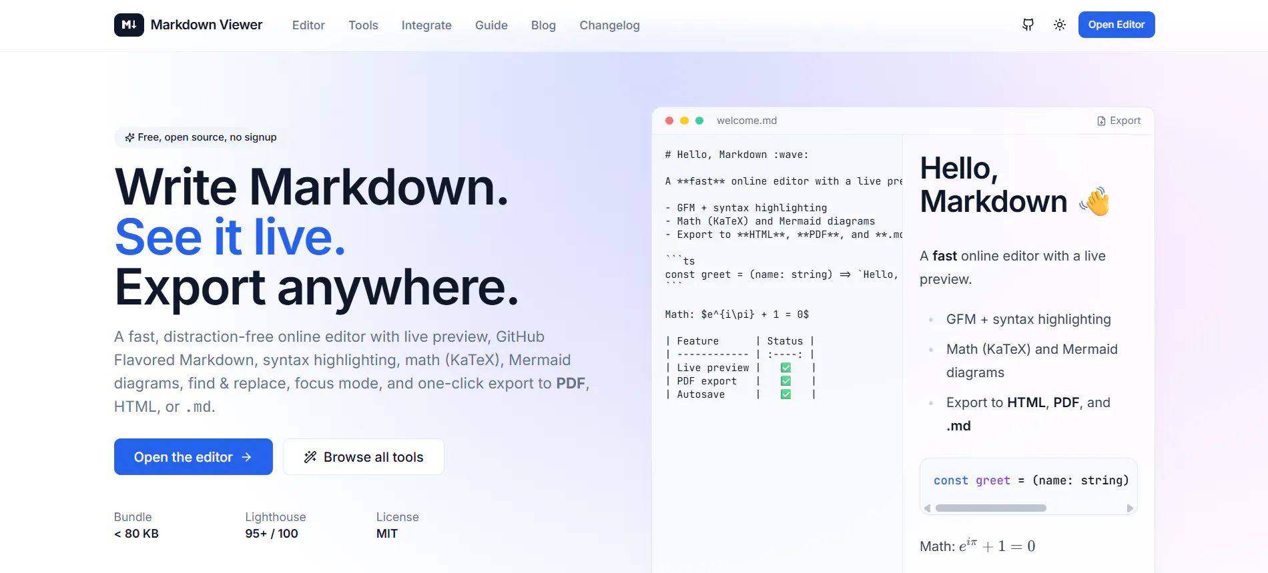Click the Live preview green checkmark
Screen dimensions: 1268x573
(x=786, y=368)
